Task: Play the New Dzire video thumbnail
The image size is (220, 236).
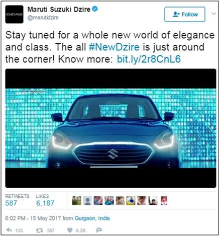Action: tap(111, 128)
